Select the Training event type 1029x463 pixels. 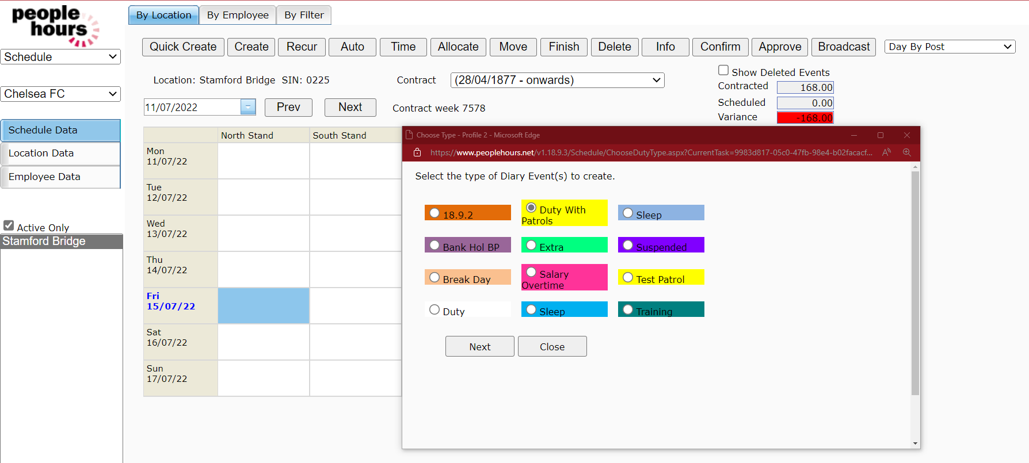coord(628,310)
